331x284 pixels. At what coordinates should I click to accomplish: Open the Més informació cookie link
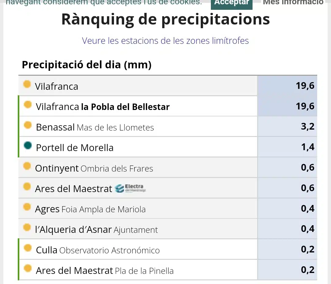pos(293,2)
